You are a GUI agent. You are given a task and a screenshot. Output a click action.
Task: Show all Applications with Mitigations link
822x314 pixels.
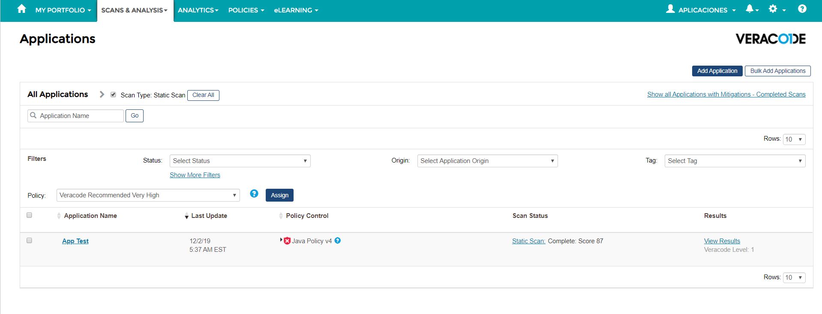point(726,94)
